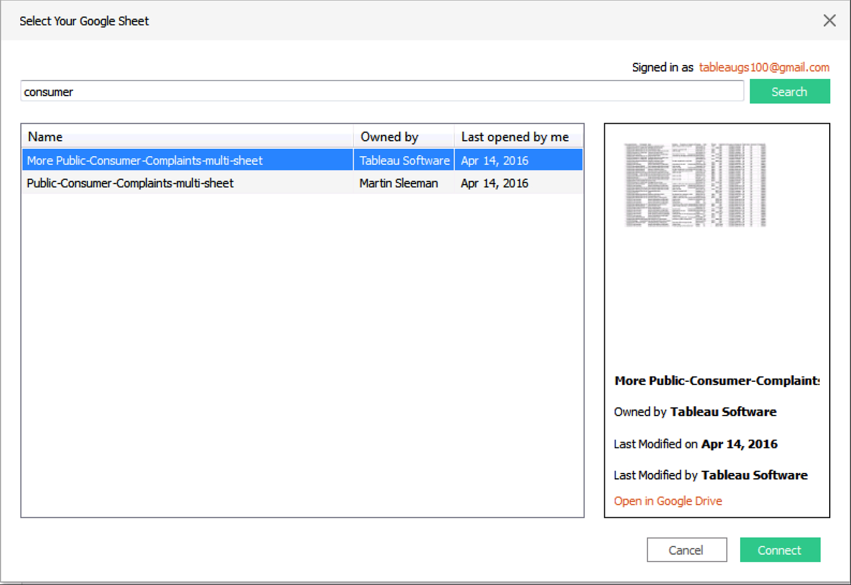Click the consumer search input field
Viewport: 851px width, 585px height.
click(x=382, y=91)
